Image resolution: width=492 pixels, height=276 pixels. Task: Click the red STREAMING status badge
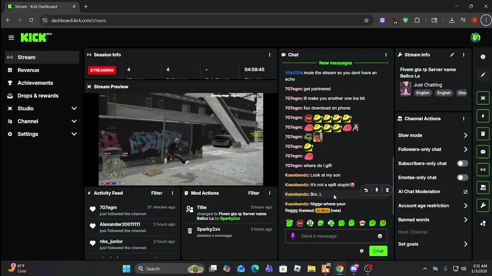pyautogui.click(x=102, y=70)
